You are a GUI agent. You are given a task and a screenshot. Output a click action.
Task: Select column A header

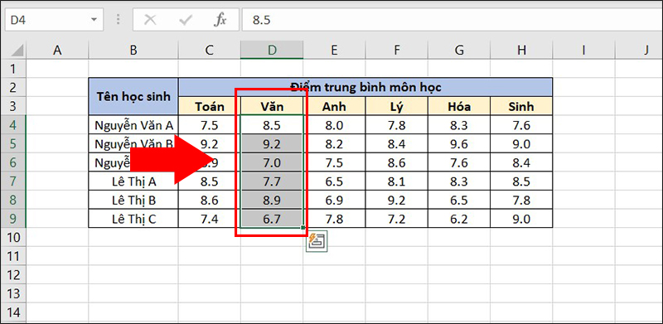click(x=57, y=51)
